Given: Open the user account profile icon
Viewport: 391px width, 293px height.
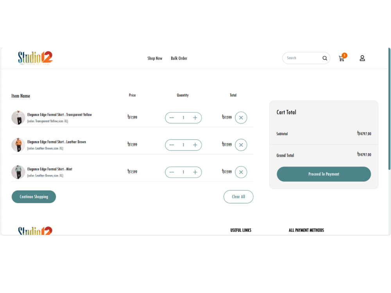Looking at the screenshot, I should coord(362,58).
